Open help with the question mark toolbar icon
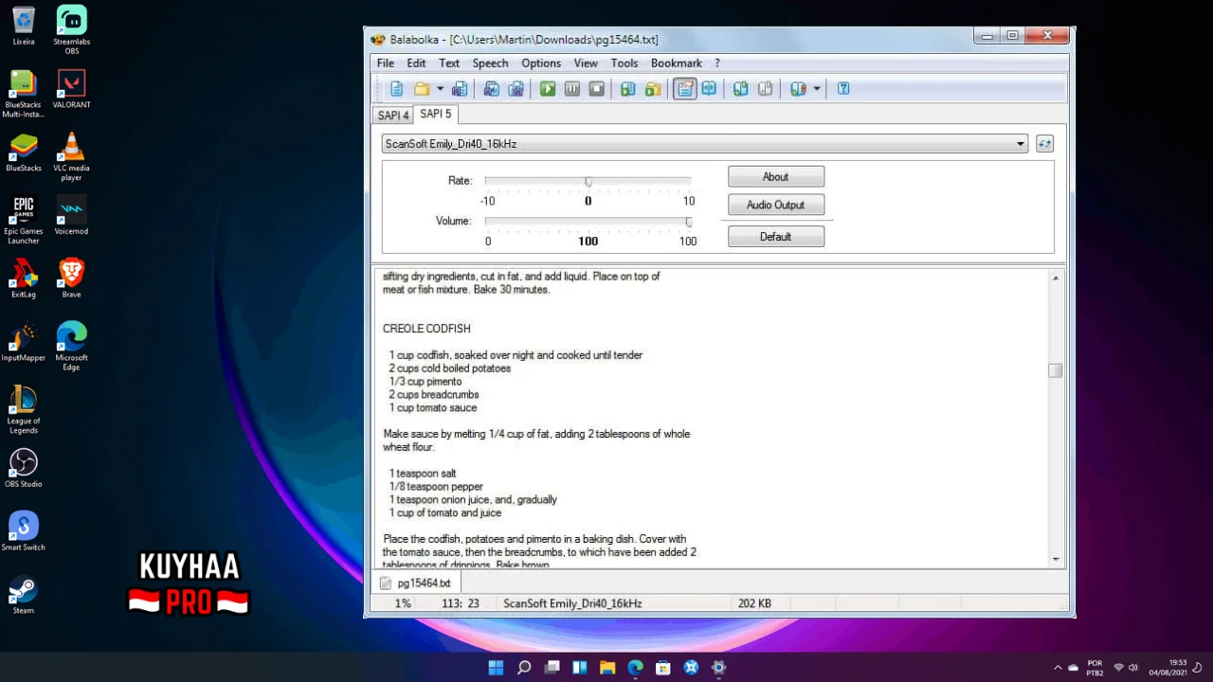This screenshot has height=682, width=1213. [843, 89]
